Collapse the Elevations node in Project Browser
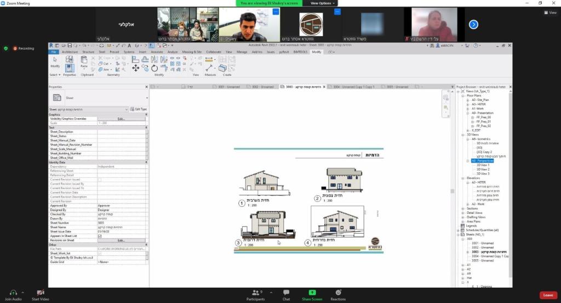 (462, 178)
